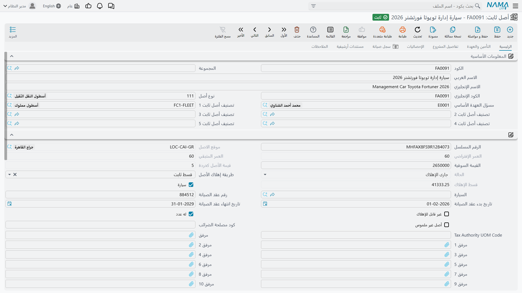Click the القيمة السوقية input field
This screenshot has width=522, height=293.
coord(356,165)
